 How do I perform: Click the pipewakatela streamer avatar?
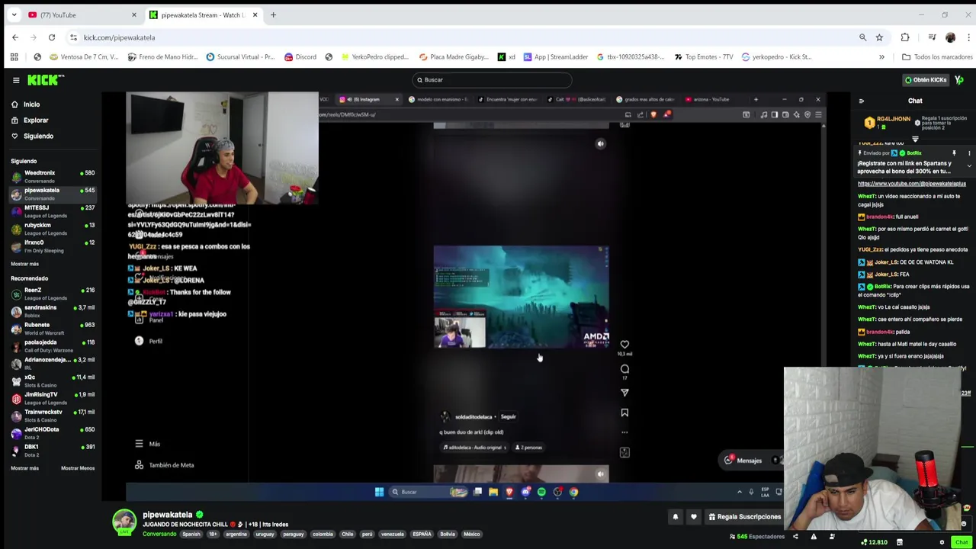[x=124, y=522]
